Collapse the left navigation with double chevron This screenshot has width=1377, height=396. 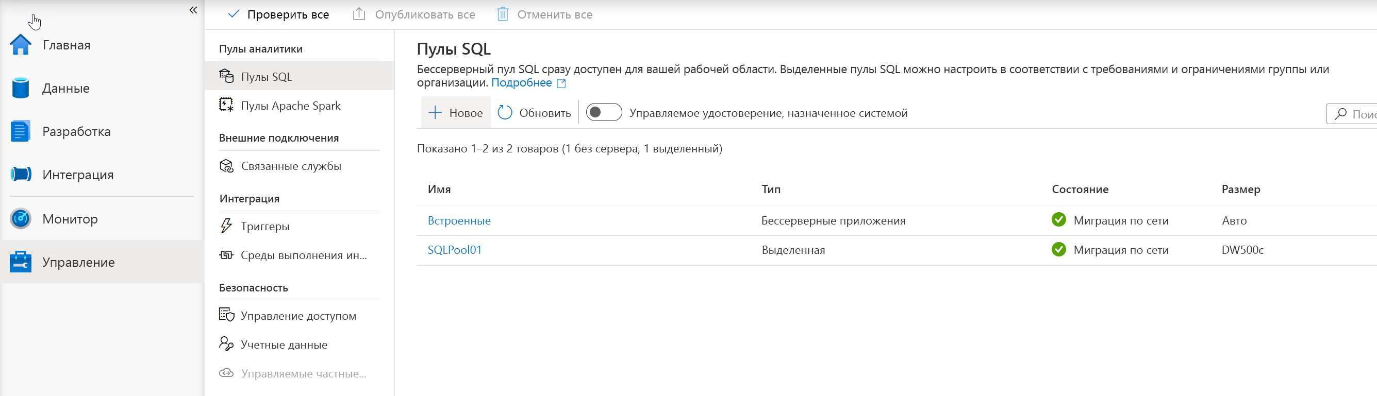tap(193, 10)
